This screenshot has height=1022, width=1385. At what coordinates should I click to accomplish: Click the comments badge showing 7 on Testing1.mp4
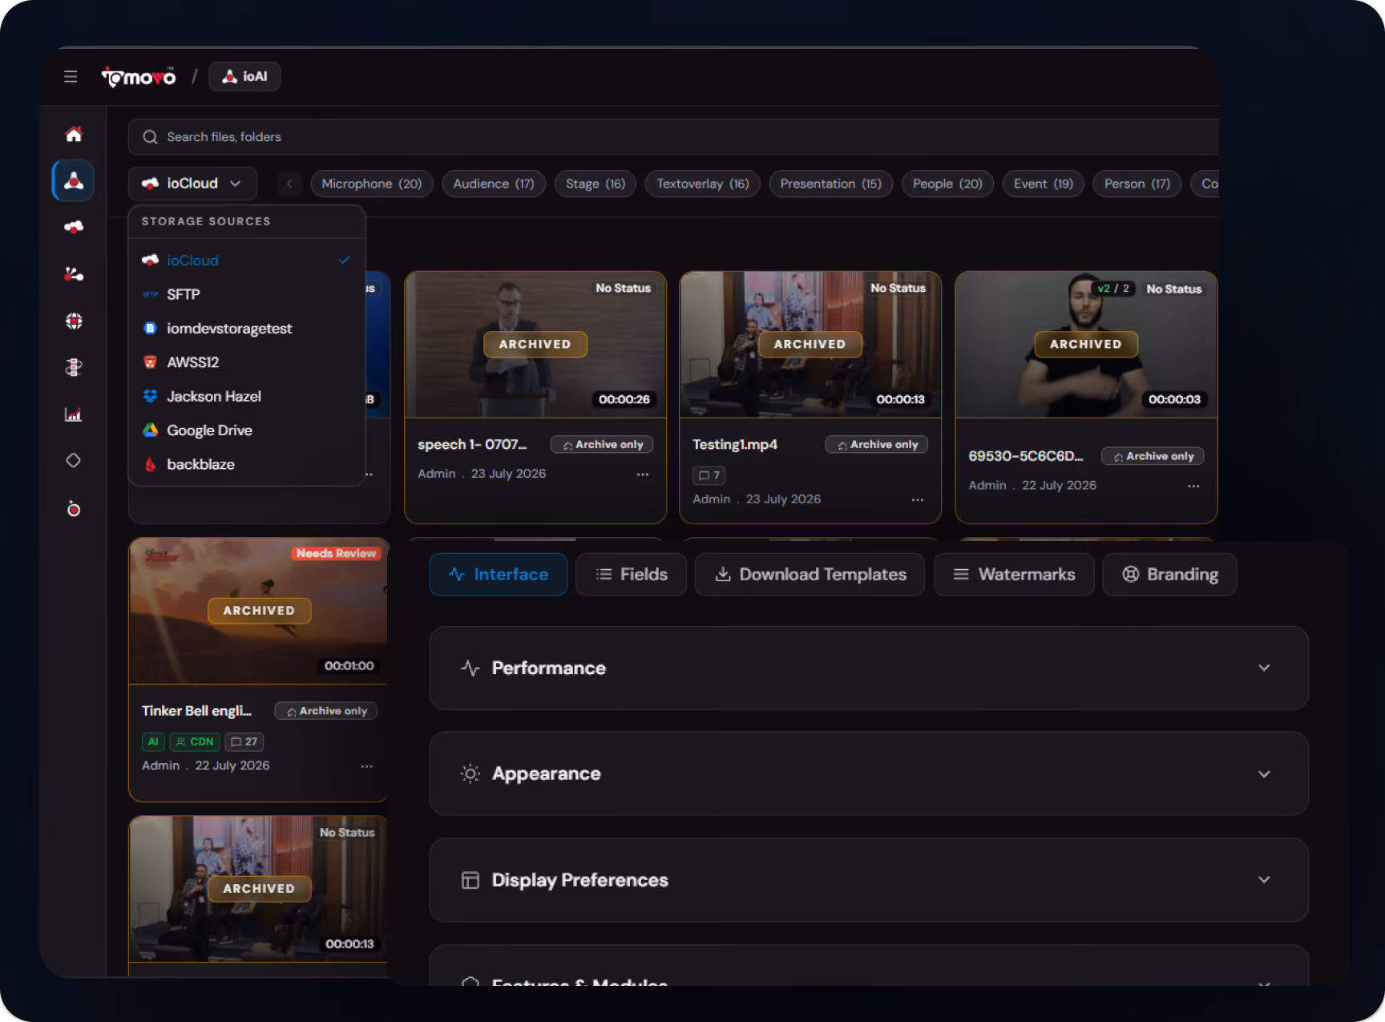click(709, 475)
